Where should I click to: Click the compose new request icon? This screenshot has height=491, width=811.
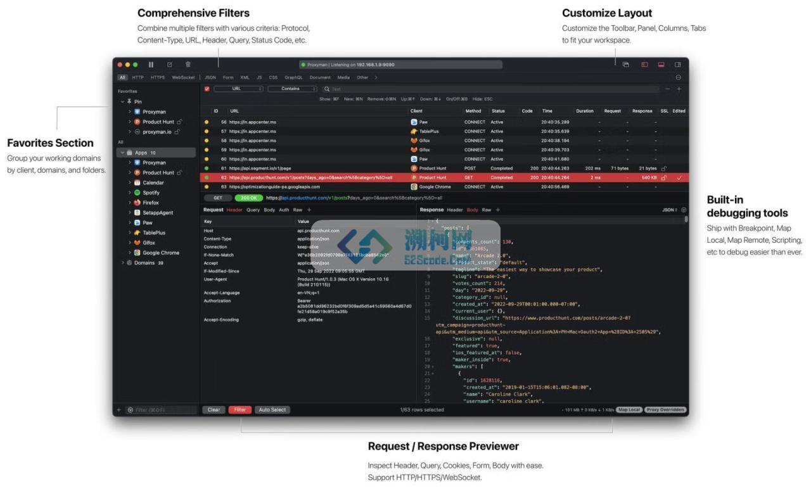tap(169, 65)
